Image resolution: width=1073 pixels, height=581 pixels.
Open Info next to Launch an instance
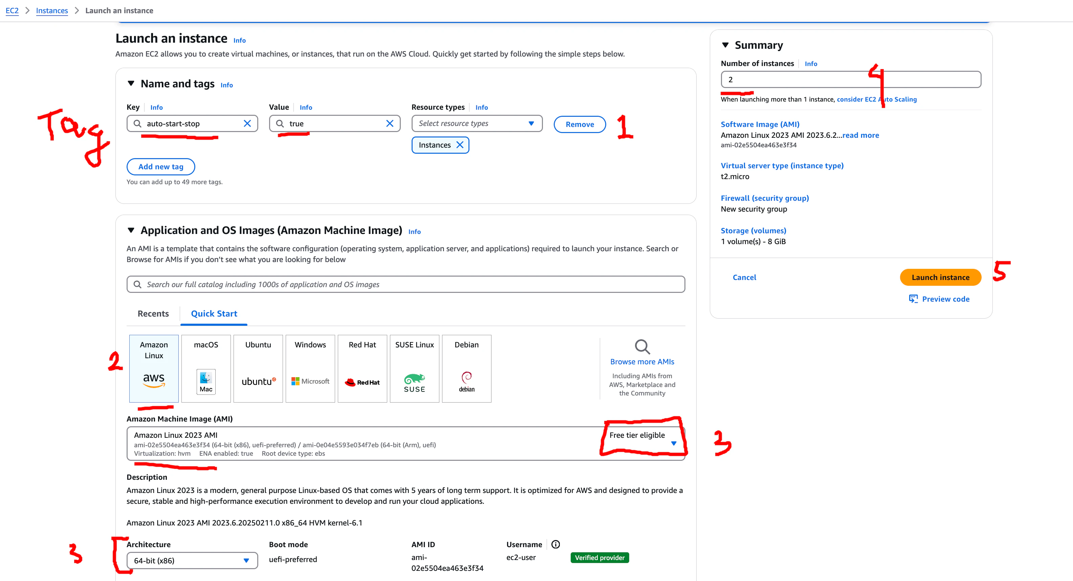240,40
